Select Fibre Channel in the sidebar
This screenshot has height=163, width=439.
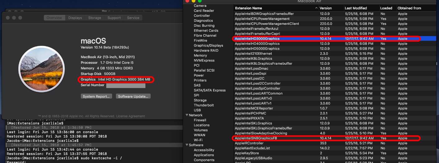tap(205, 35)
